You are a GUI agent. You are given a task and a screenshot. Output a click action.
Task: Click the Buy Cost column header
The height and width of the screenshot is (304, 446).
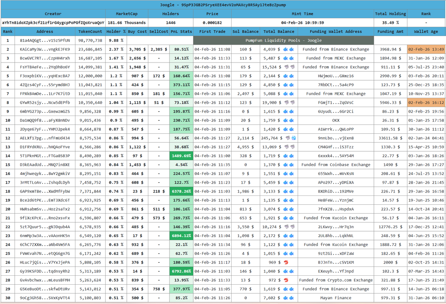[x=137, y=32]
